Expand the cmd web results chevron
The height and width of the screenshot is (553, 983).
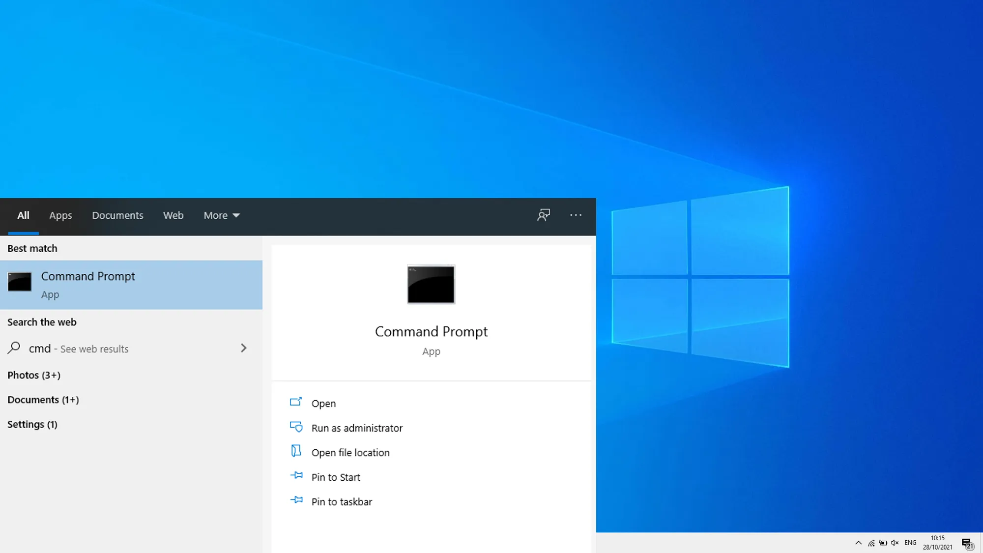244,348
